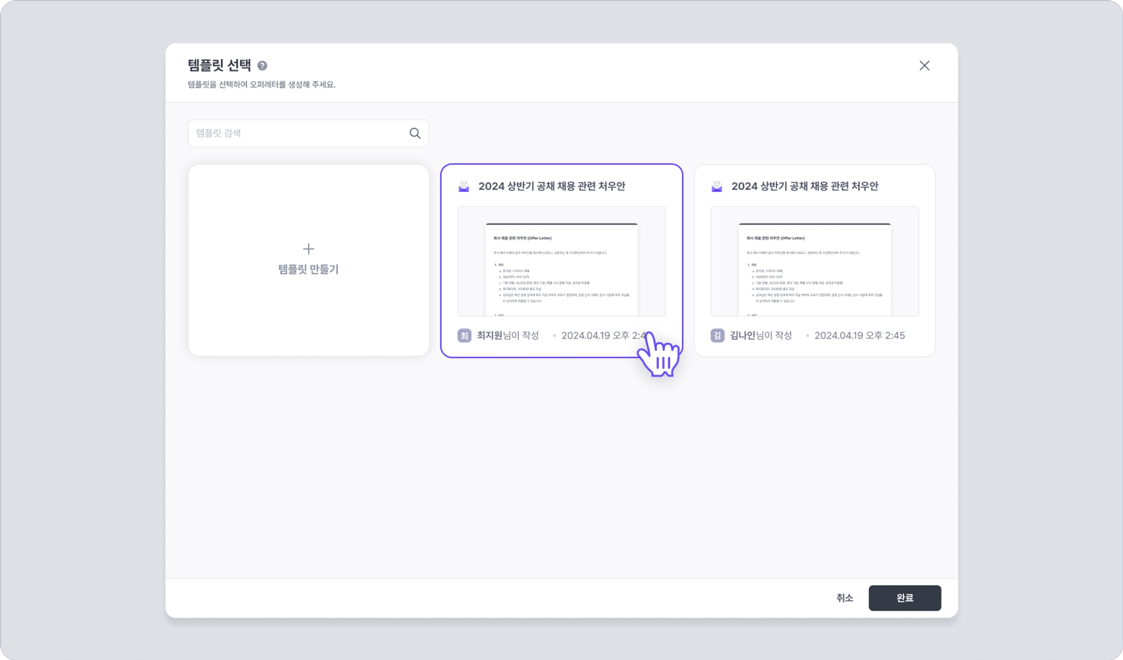Click author name 김나인
This screenshot has width=1123, height=660.
coord(743,336)
